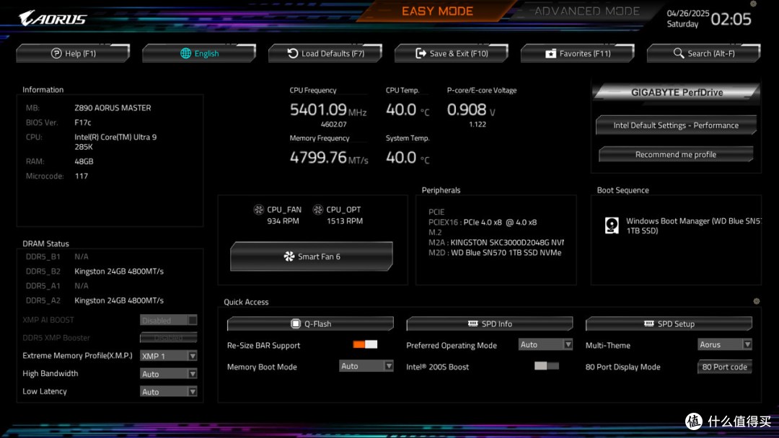This screenshot has height=438, width=779.
Task: Toggle Re-Size BAR Support switch
Action: (365, 344)
